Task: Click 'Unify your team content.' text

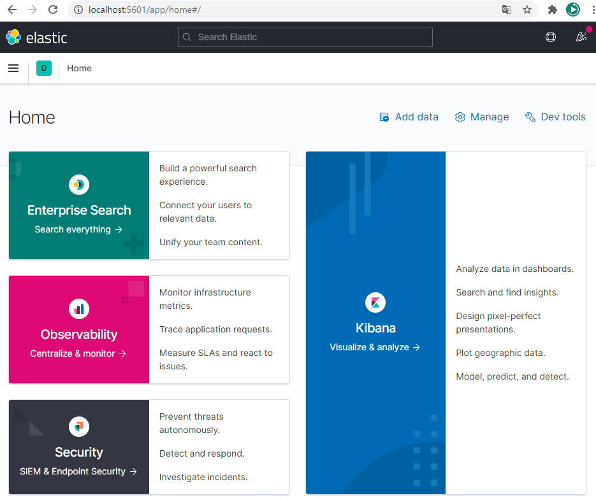Action: pyautogui.click(x=211, y=242)
